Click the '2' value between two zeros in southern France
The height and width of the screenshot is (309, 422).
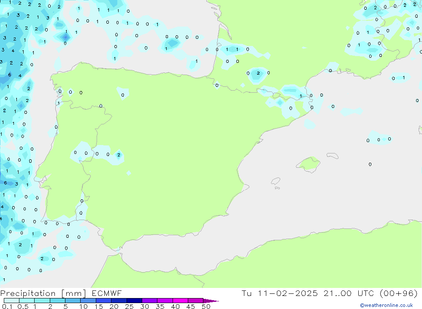(258, 73)
